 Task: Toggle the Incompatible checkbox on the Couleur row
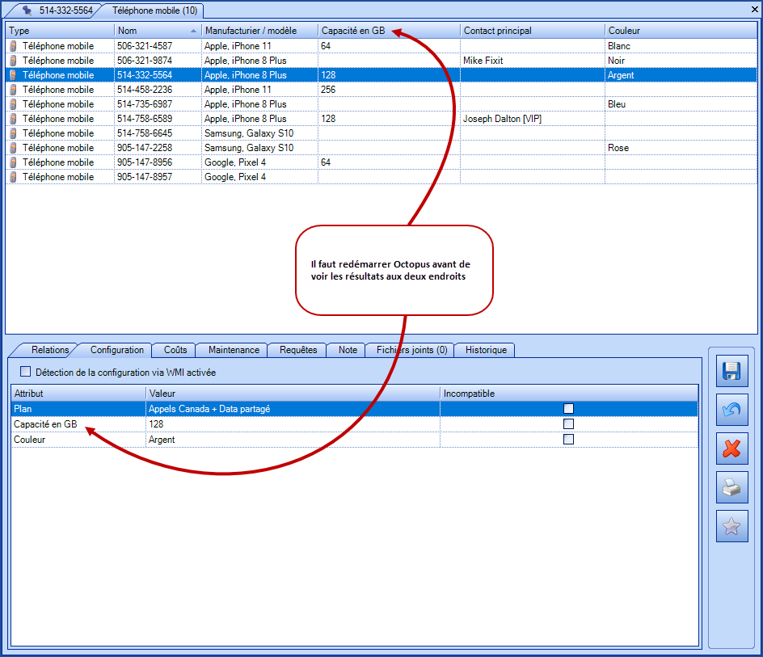pyautogui.click(x=568, y=439)
